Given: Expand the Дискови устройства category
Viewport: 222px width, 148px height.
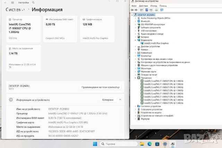Looking at the screenshot, I should click(135, 47).
